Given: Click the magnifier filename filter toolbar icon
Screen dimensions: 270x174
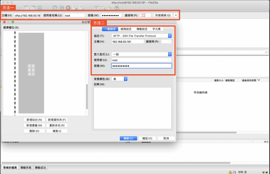Looking at the screenshot, I should tap(104, 8).
